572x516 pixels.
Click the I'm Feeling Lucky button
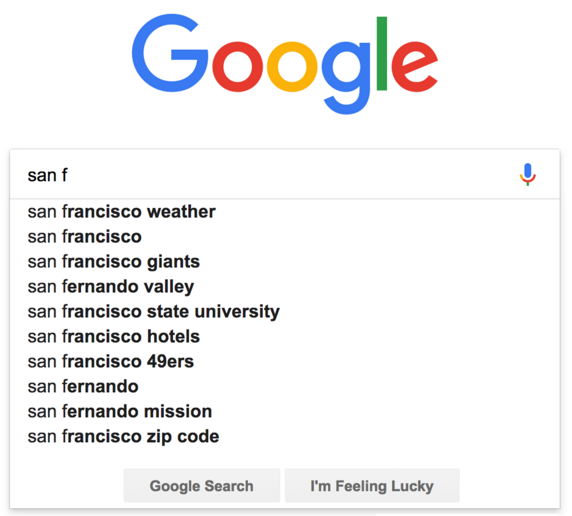[x=372, y=485]
